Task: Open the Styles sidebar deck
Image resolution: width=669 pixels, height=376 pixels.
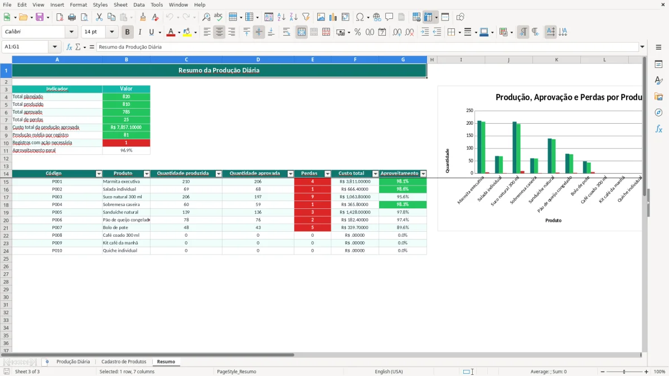Action: pos(658,80)
